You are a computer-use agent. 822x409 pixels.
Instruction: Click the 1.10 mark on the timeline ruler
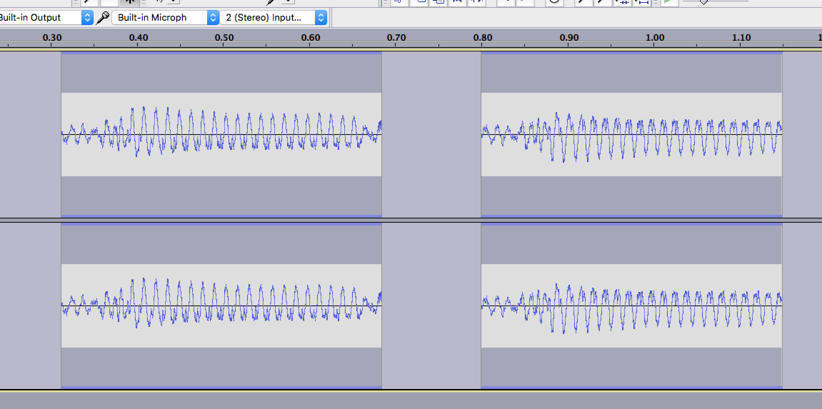(741, 37)
